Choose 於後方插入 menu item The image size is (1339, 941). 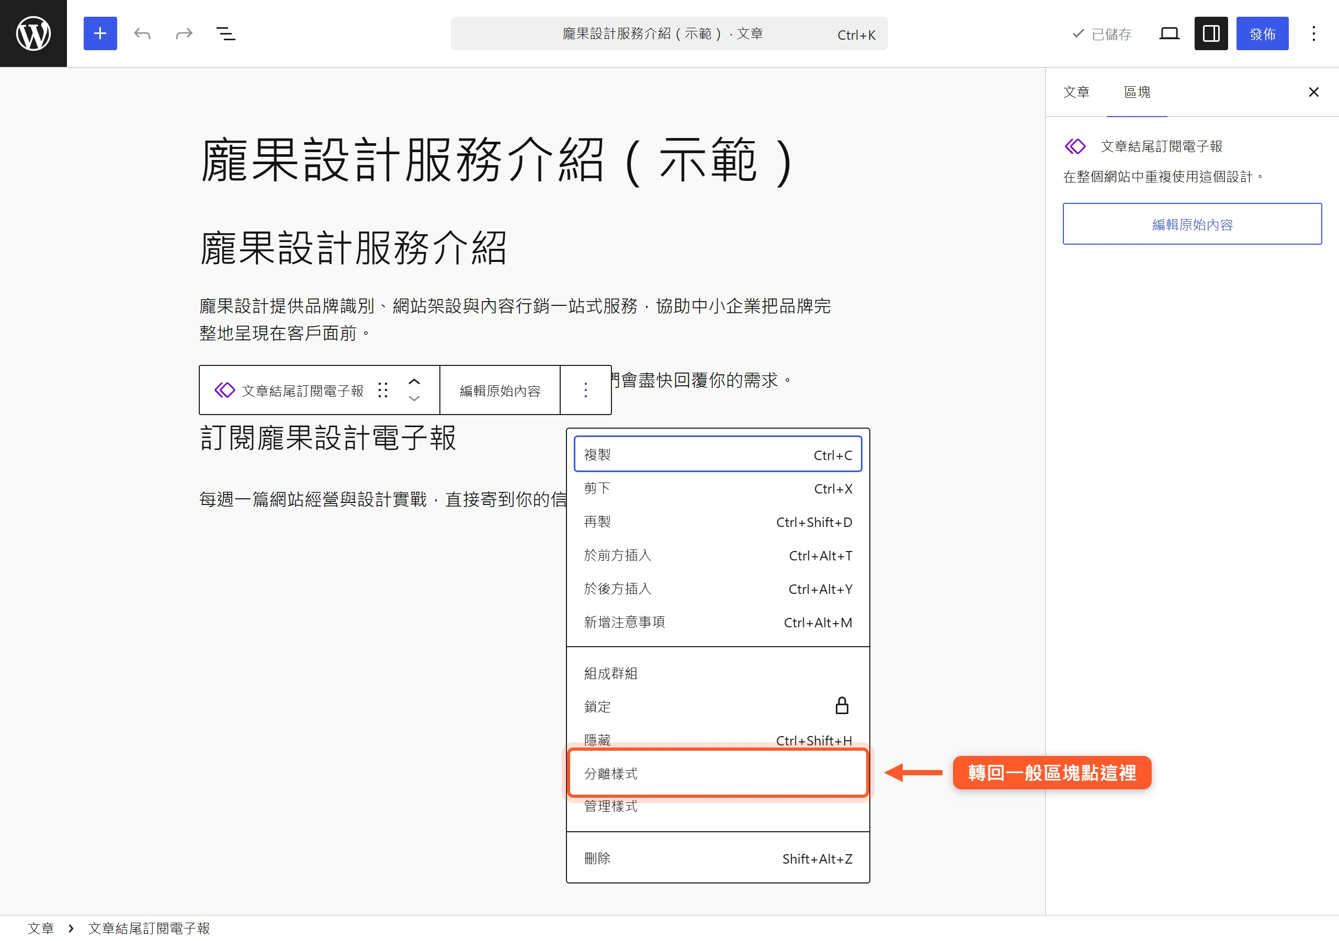[x=718, y=589]
